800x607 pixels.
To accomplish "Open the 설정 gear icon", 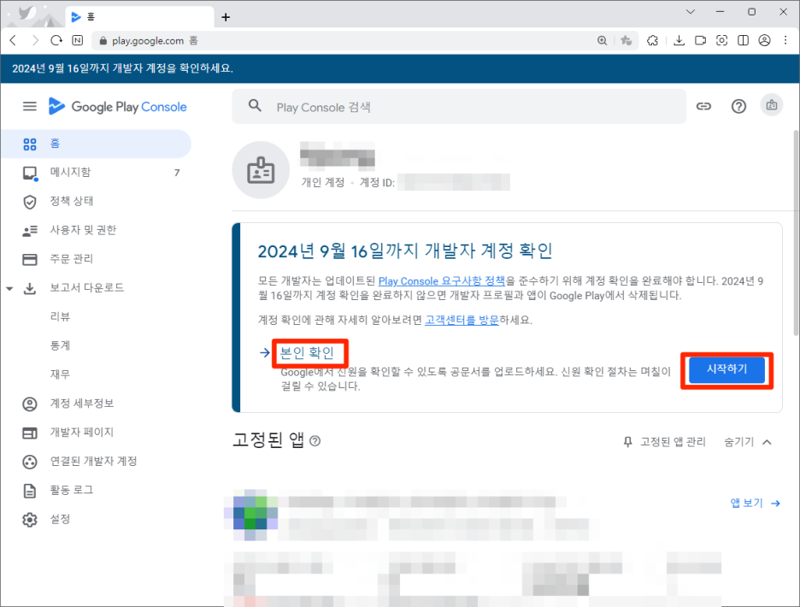I will tap(30, 520).
